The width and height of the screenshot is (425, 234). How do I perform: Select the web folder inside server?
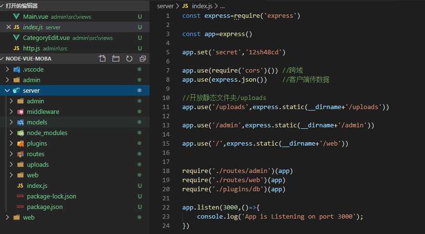(33, 175)
